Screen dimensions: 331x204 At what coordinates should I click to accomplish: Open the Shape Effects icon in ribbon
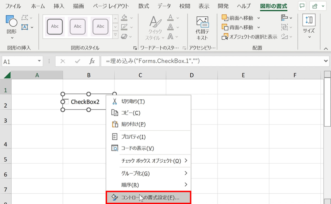[x=124, y=36]
